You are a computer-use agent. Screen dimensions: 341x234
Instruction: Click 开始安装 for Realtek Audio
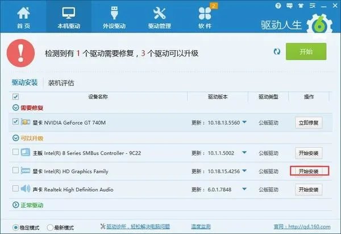click(309, 190)
